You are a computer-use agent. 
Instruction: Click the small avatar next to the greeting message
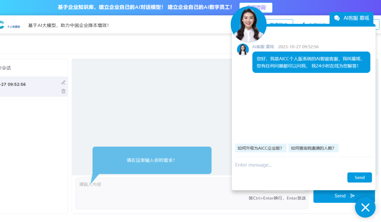(243, 49)
